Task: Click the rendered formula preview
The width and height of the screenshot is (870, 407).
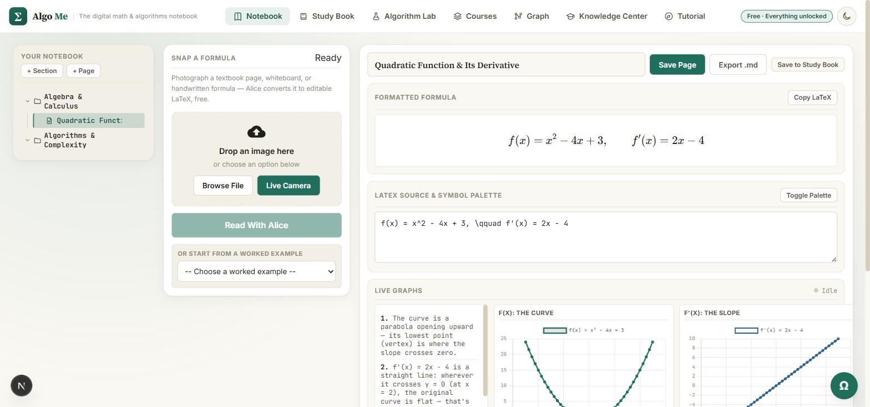Action: [x=606, y=141]
